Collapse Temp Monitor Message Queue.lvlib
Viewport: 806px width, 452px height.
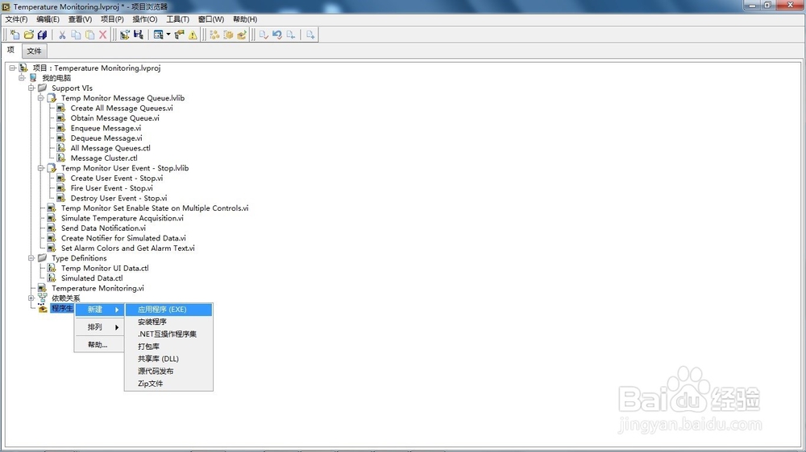[x=40, y=98]
